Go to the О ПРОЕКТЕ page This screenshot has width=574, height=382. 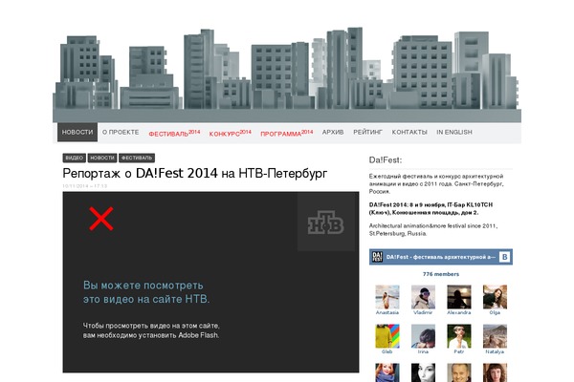click(121, 132)
